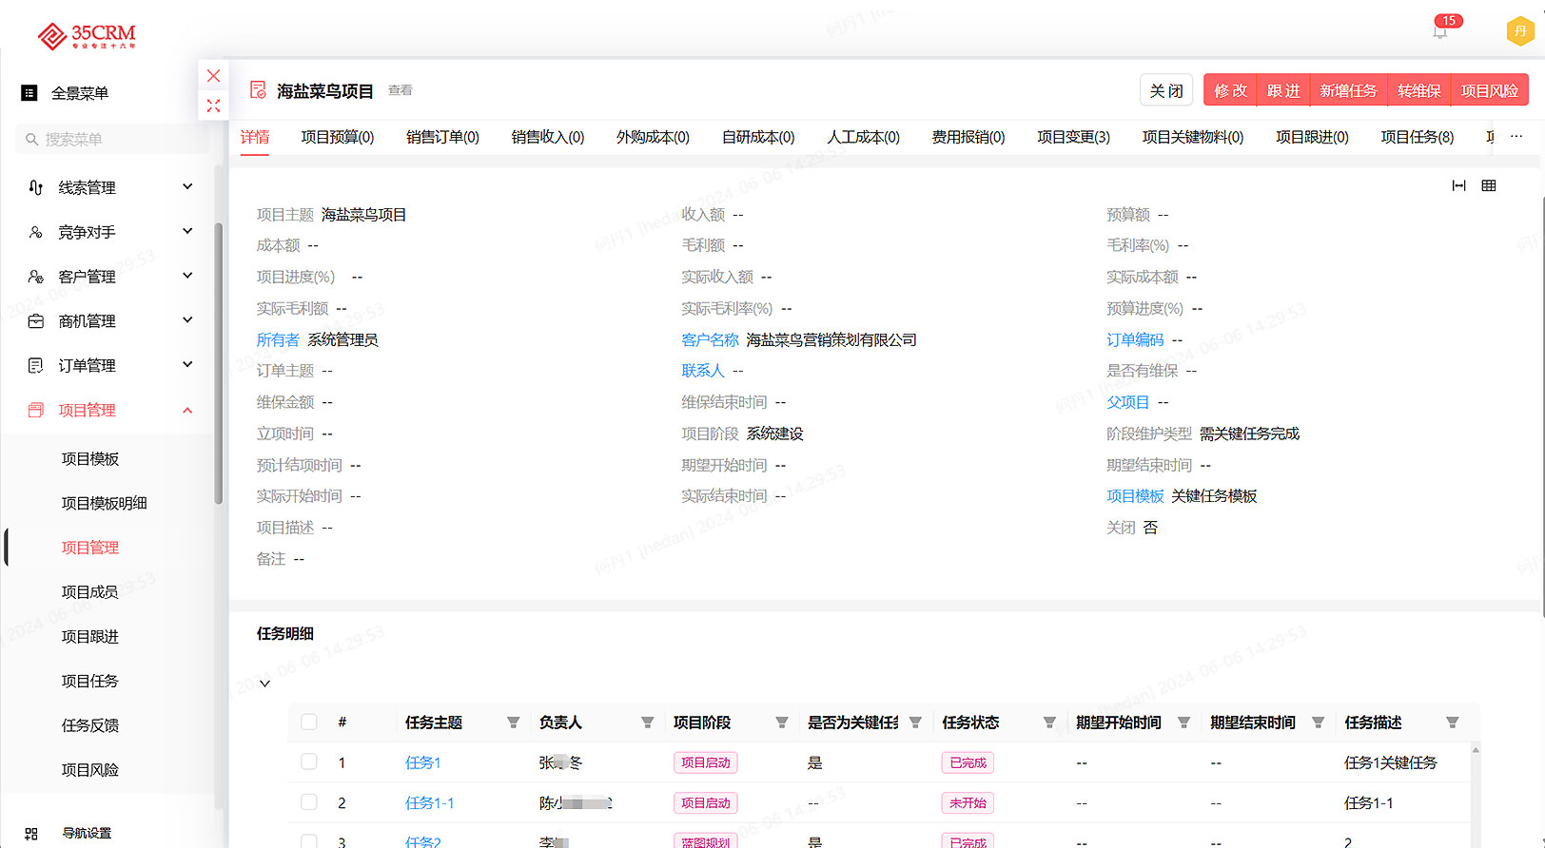Open 任务反馈 in the sidebar

[x=90, y=725]
